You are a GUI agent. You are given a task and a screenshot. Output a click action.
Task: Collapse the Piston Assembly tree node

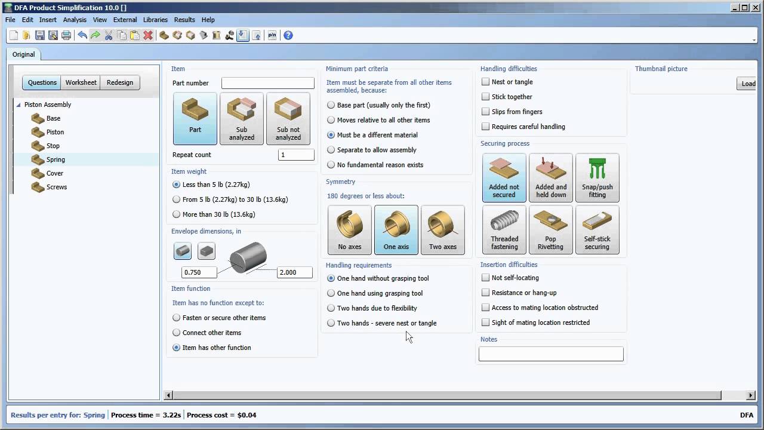point(18,105)
